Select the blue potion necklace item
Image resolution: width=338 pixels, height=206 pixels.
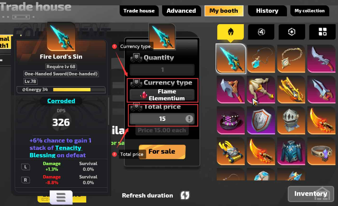tap(261, 59)
